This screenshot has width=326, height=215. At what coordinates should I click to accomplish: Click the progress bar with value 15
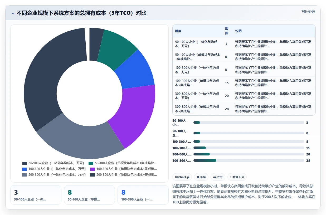pyautogui.click(x=249, y=148)
